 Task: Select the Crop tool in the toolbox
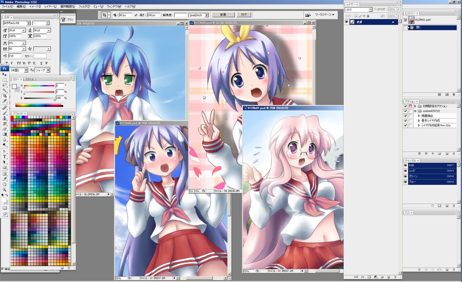point(5,96)
